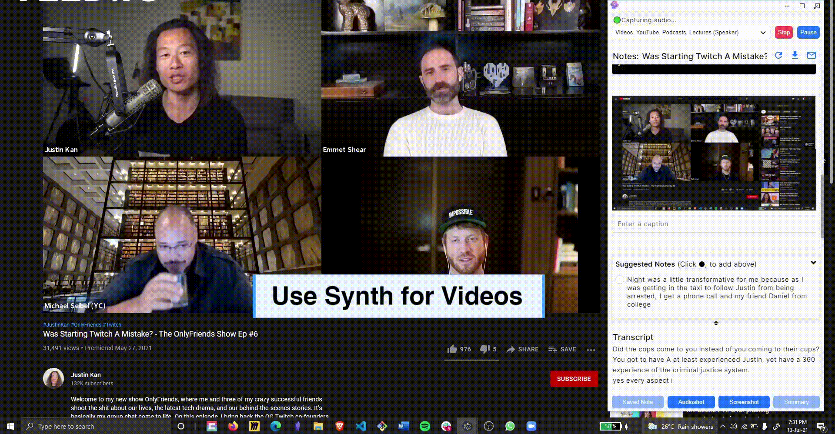Open the captured screenshot thumbnail in notes
Image resolution: width=835 pixels, height=434 pixels.
click(x=714, y=154)
